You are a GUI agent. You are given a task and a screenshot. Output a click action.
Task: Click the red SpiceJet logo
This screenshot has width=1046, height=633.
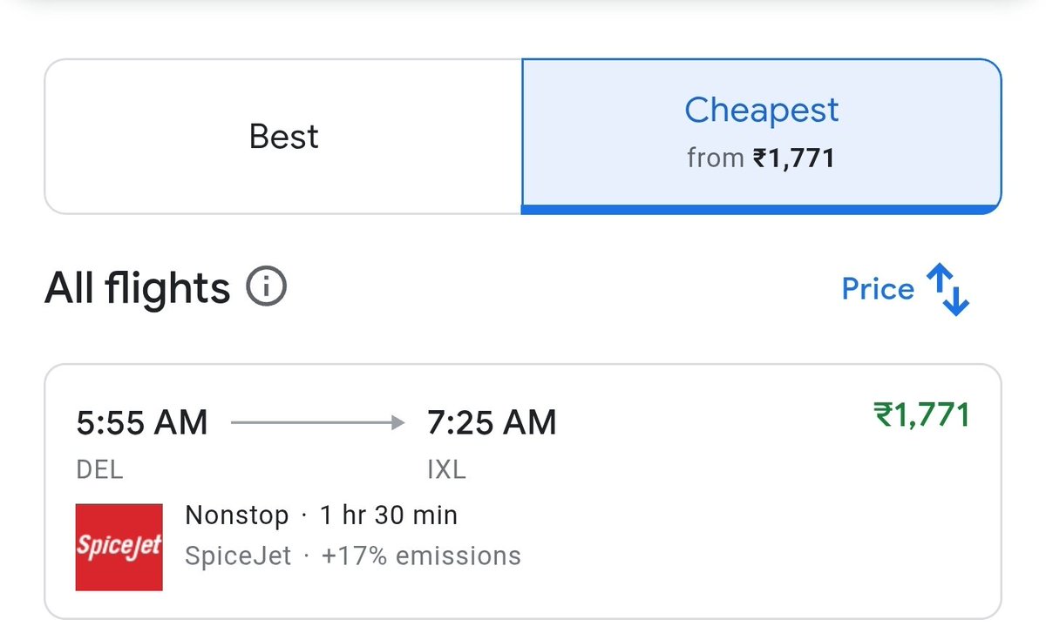pos(119,547)
